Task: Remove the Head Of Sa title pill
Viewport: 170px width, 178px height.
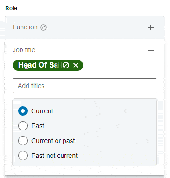Action: [x=76, y=65]
